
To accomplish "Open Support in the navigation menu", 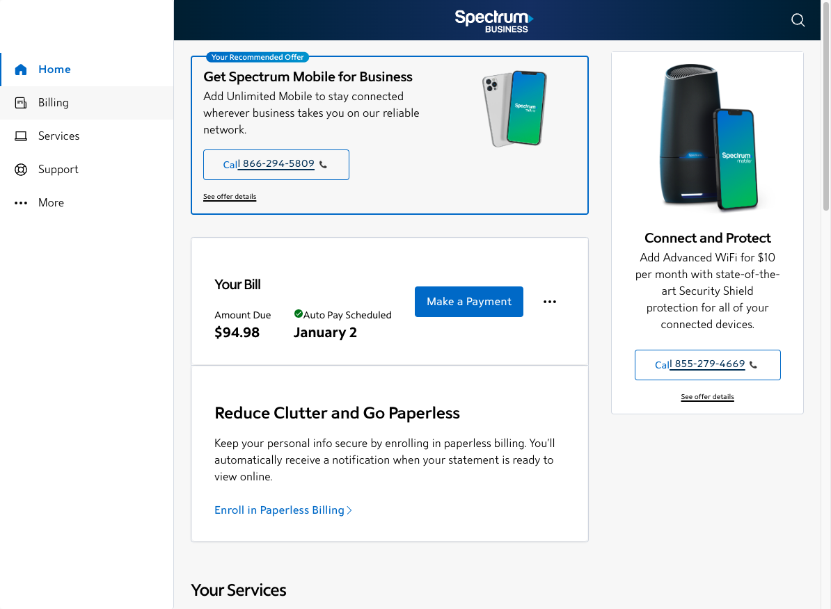I will (86, 170).
